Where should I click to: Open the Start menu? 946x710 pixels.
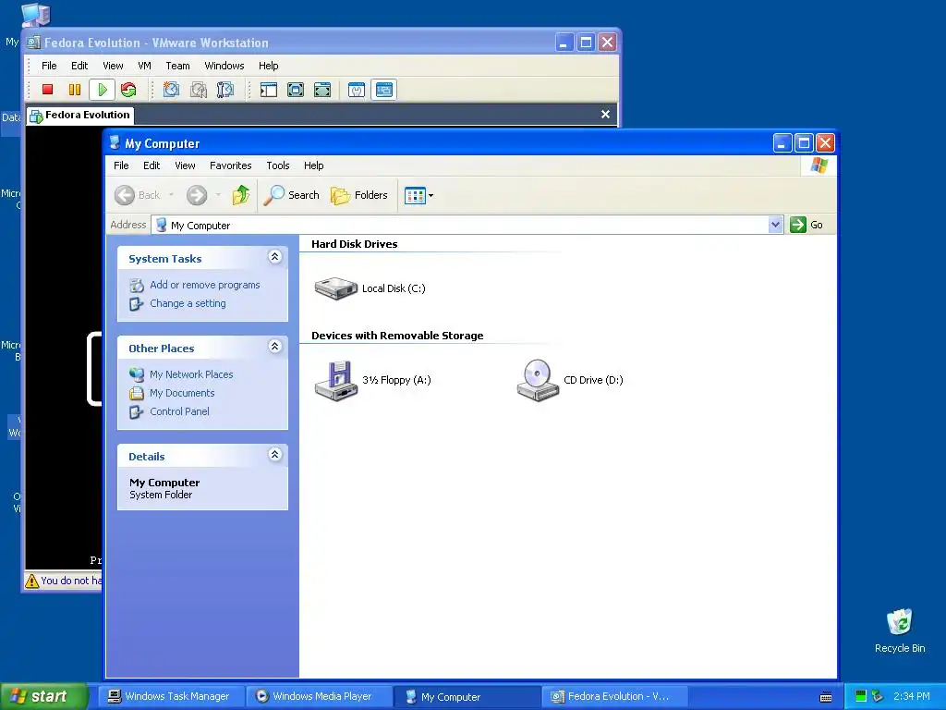pyautogui.click(x=42, y=696)
